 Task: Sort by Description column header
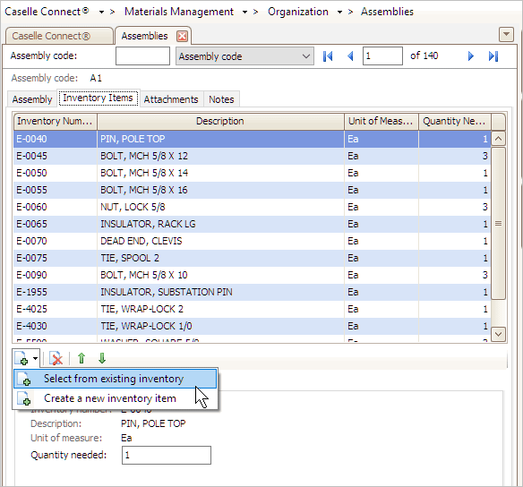220,122
